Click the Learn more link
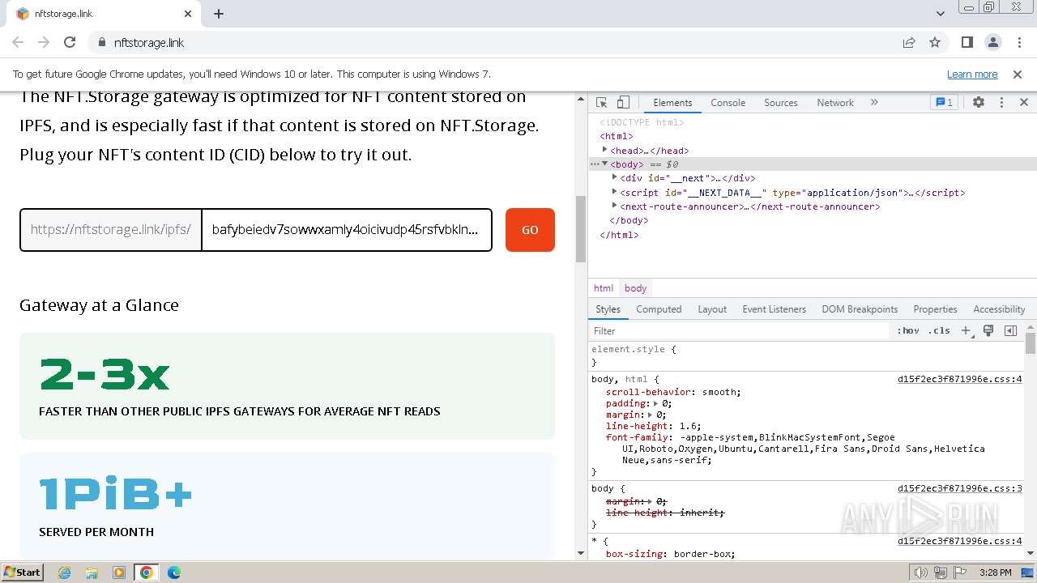This screenshot has height=583, width=1037. pos(972,74)
